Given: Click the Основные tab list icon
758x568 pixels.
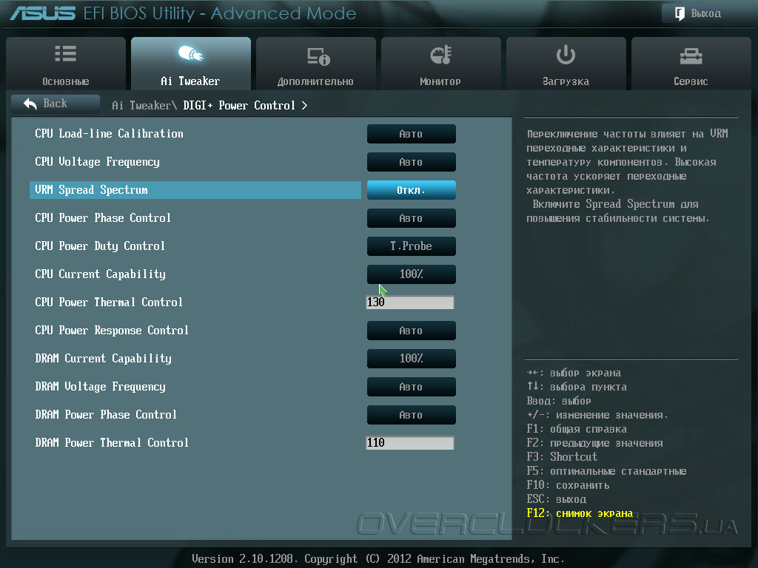Looking at the screenshot, I should (65, 54).
